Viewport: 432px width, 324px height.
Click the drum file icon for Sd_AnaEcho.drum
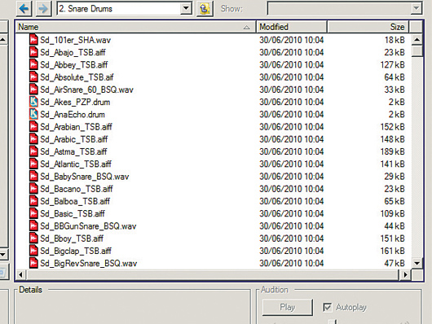pos(33,114)
